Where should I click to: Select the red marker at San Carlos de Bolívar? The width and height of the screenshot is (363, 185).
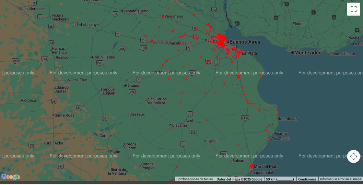(x=146, y=100)
